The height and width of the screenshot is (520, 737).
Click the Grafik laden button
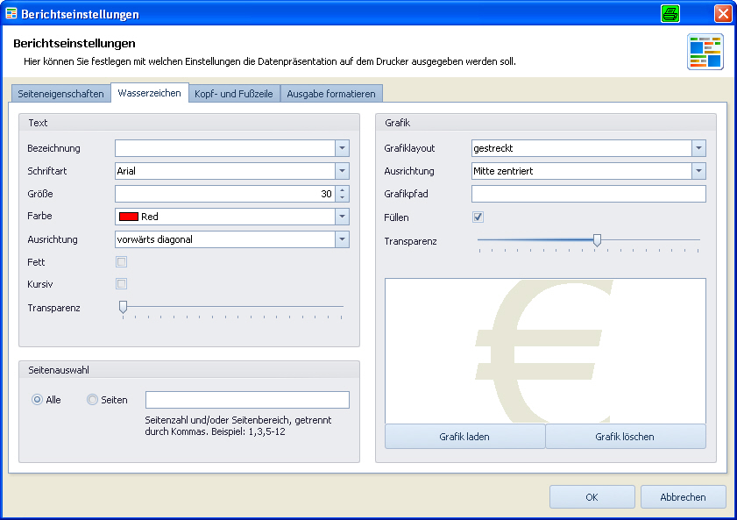464,437
